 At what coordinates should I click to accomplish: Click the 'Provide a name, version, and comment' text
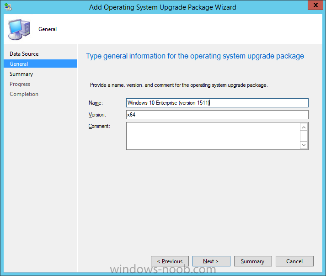click(179, 85)
